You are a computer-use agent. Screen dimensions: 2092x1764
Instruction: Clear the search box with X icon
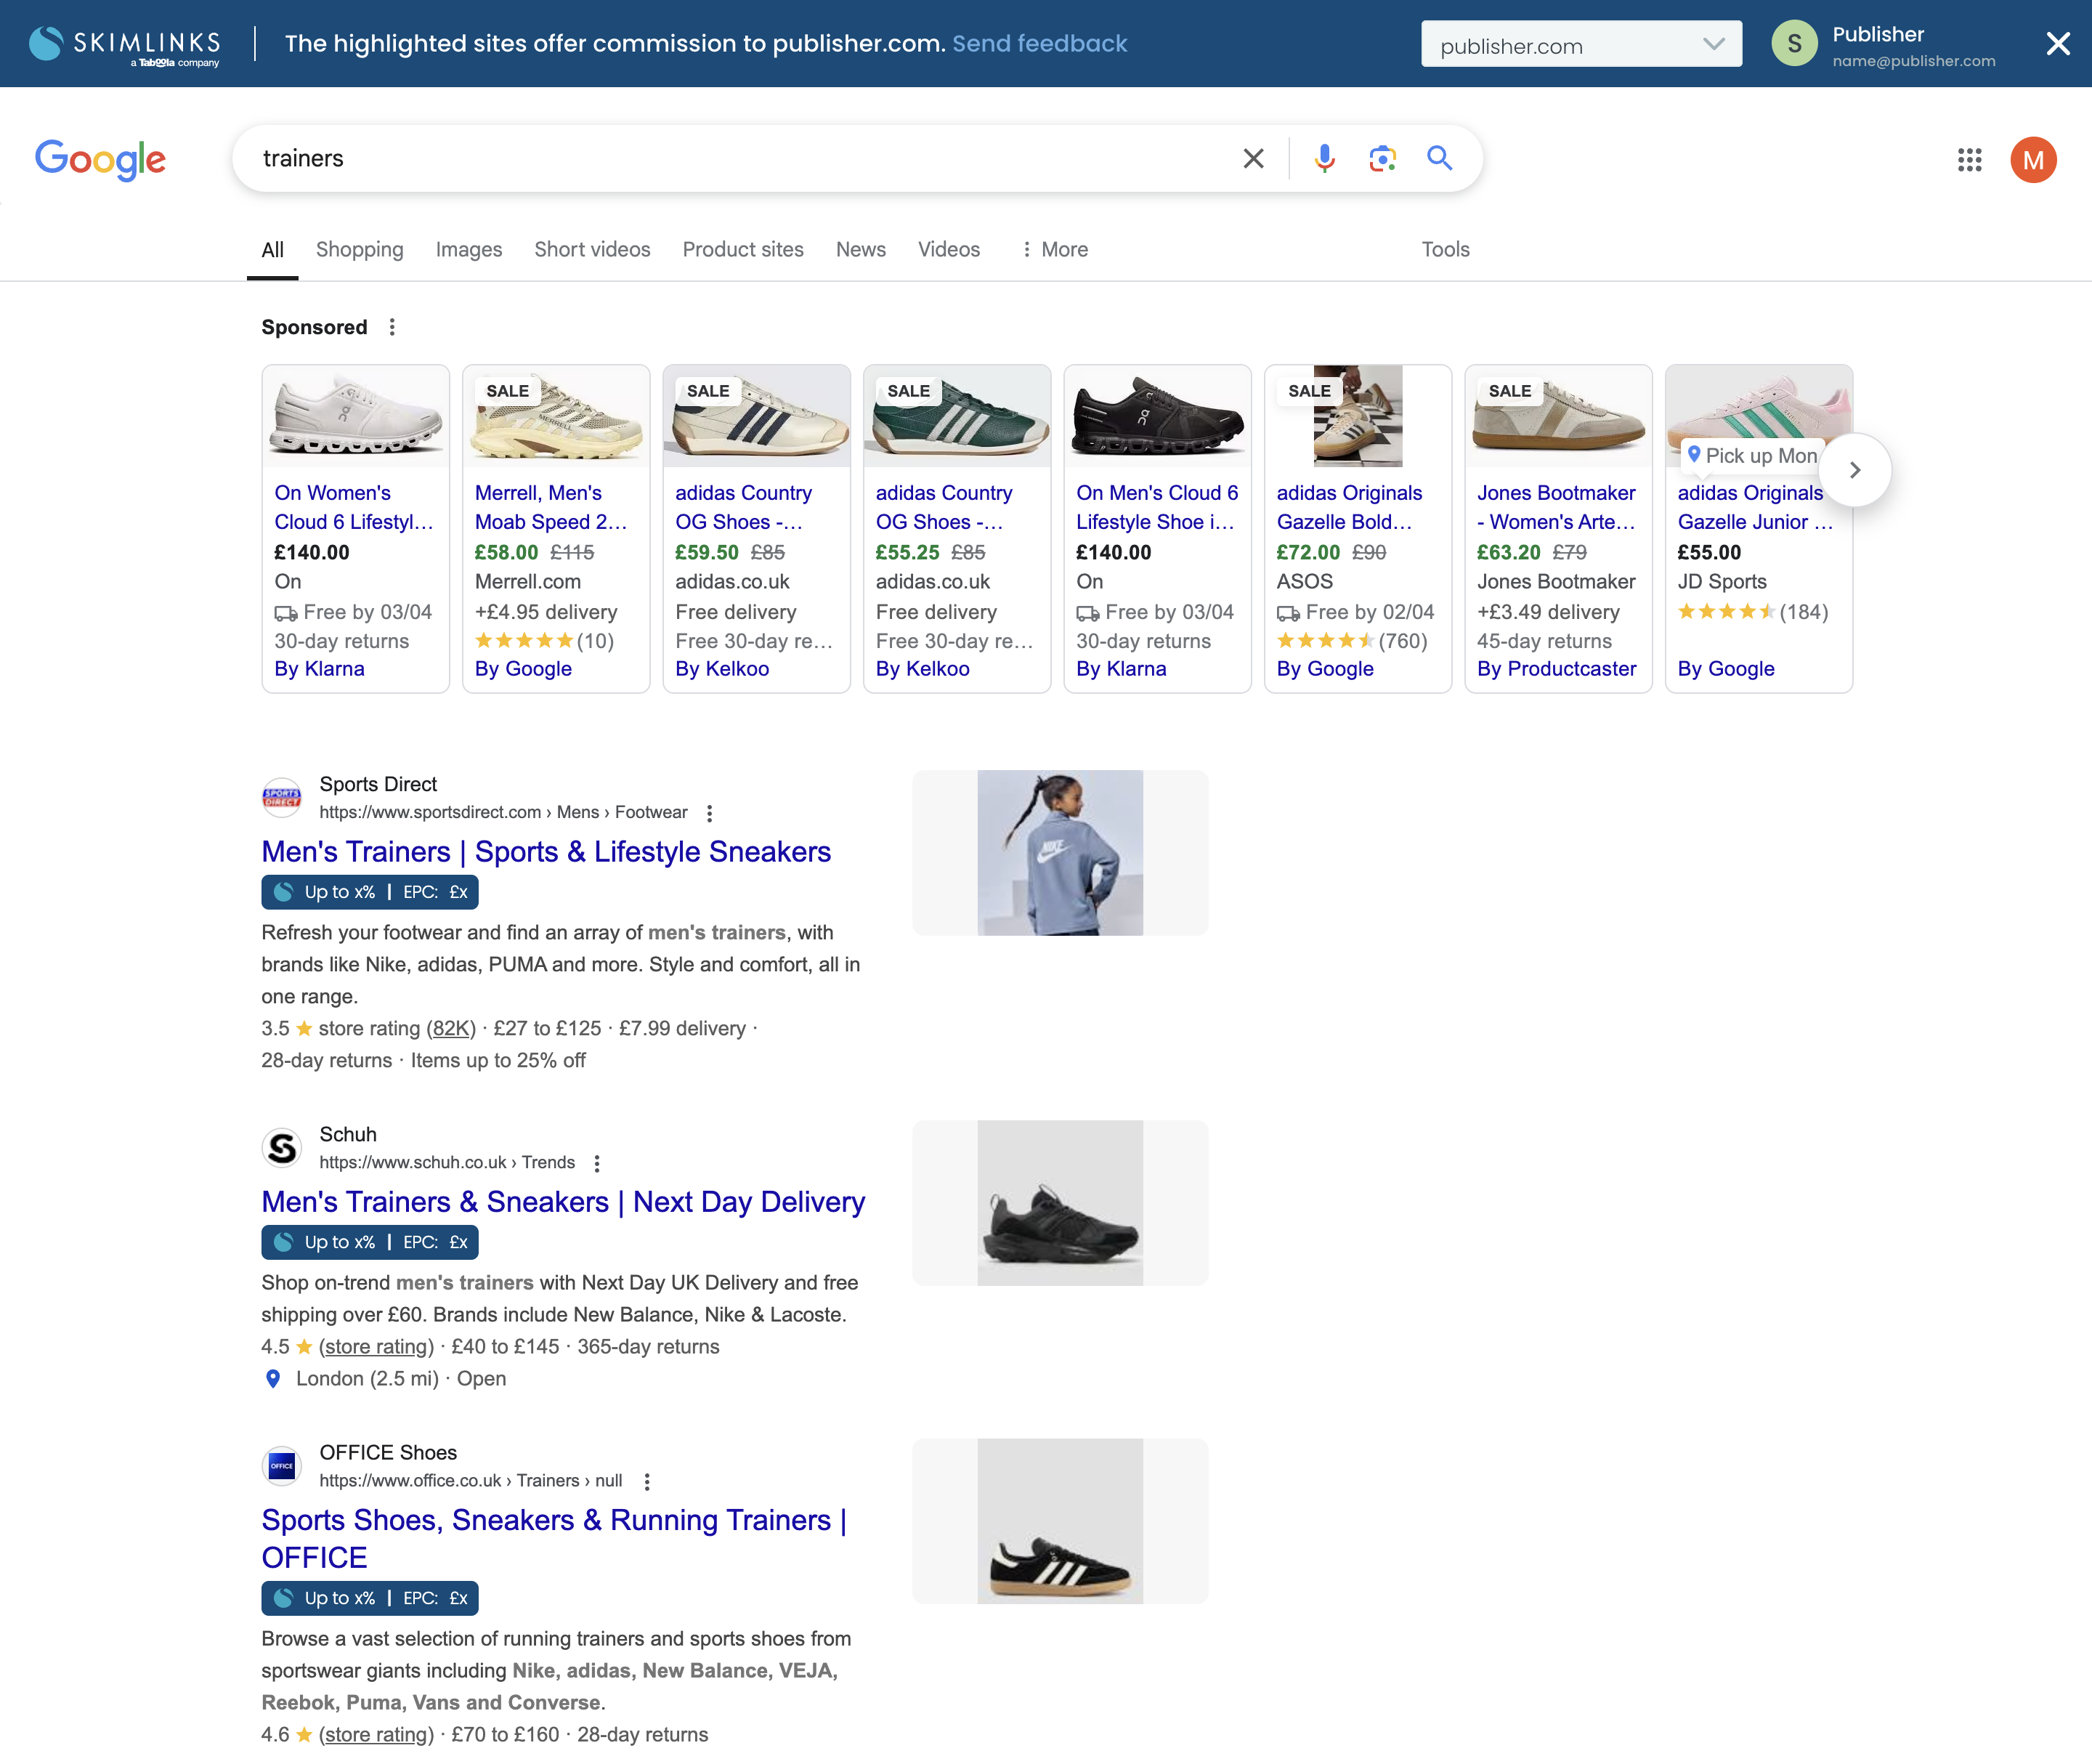click(1253, 158)
